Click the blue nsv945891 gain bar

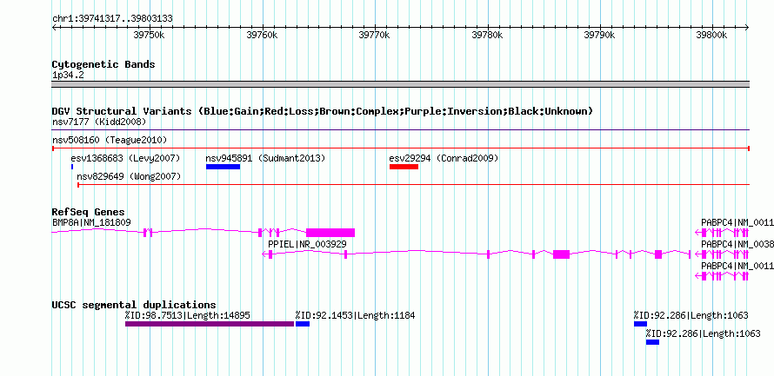[224, 167]
